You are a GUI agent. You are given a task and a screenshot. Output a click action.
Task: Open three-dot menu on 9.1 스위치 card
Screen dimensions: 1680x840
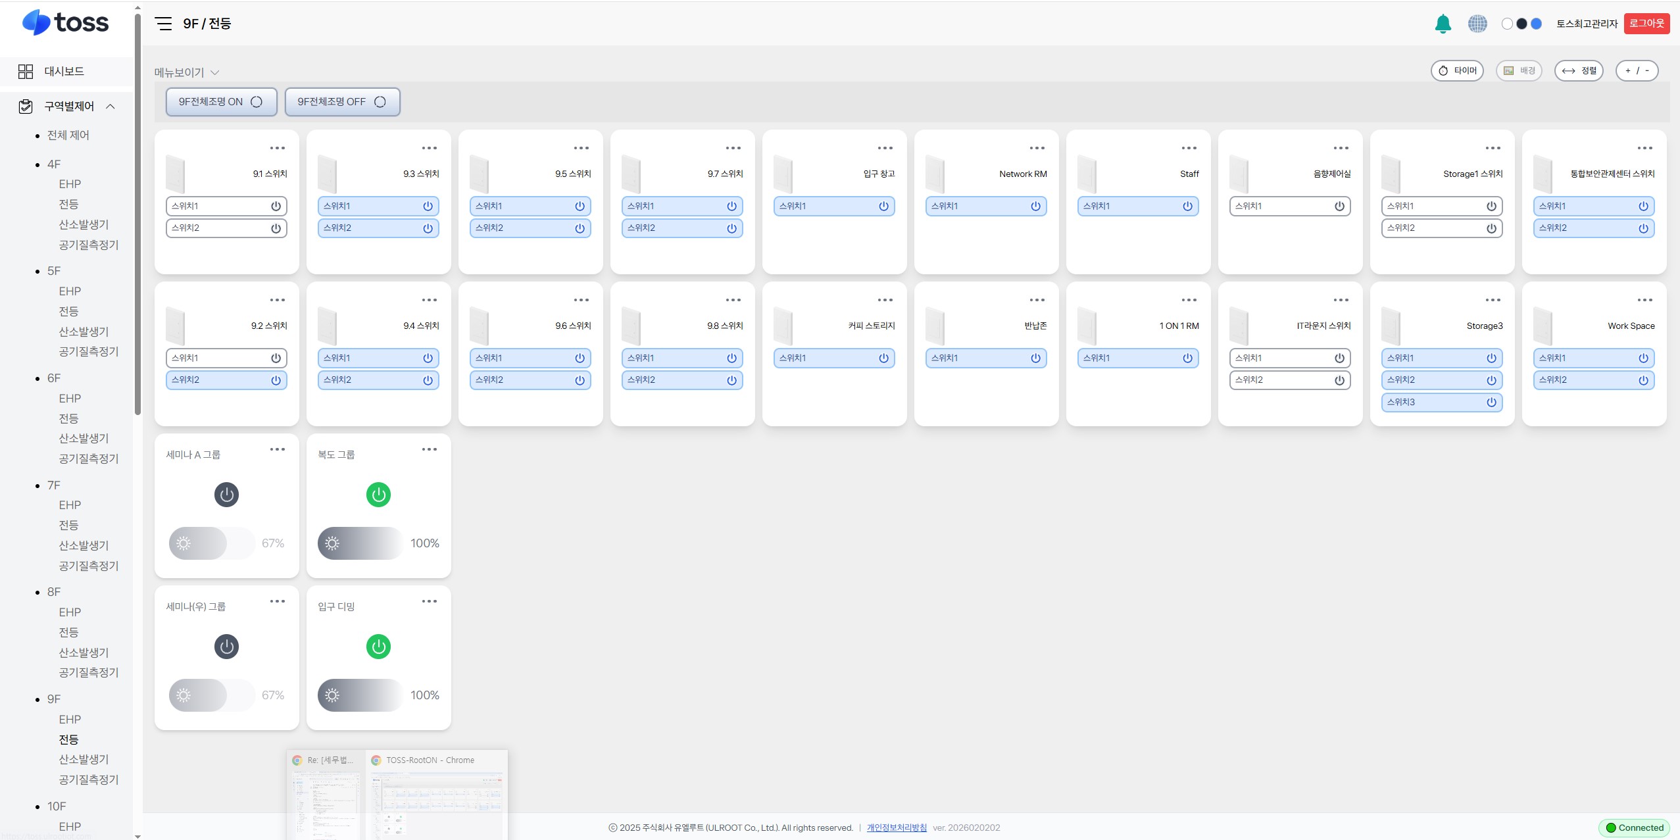(278, 148)
